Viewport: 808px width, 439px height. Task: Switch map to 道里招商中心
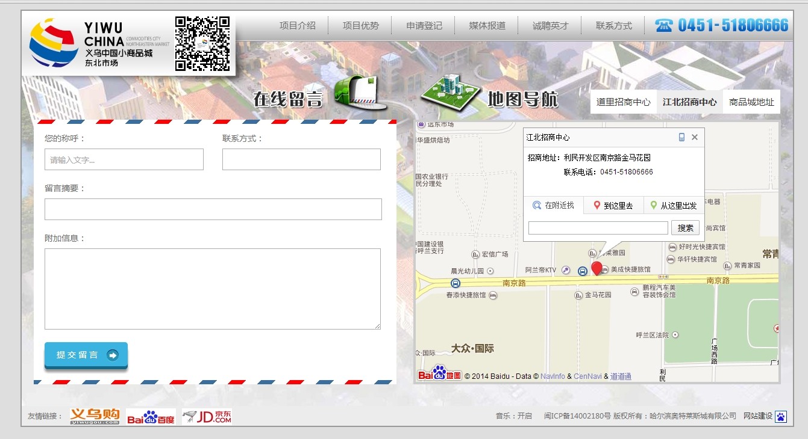[623, 102]
